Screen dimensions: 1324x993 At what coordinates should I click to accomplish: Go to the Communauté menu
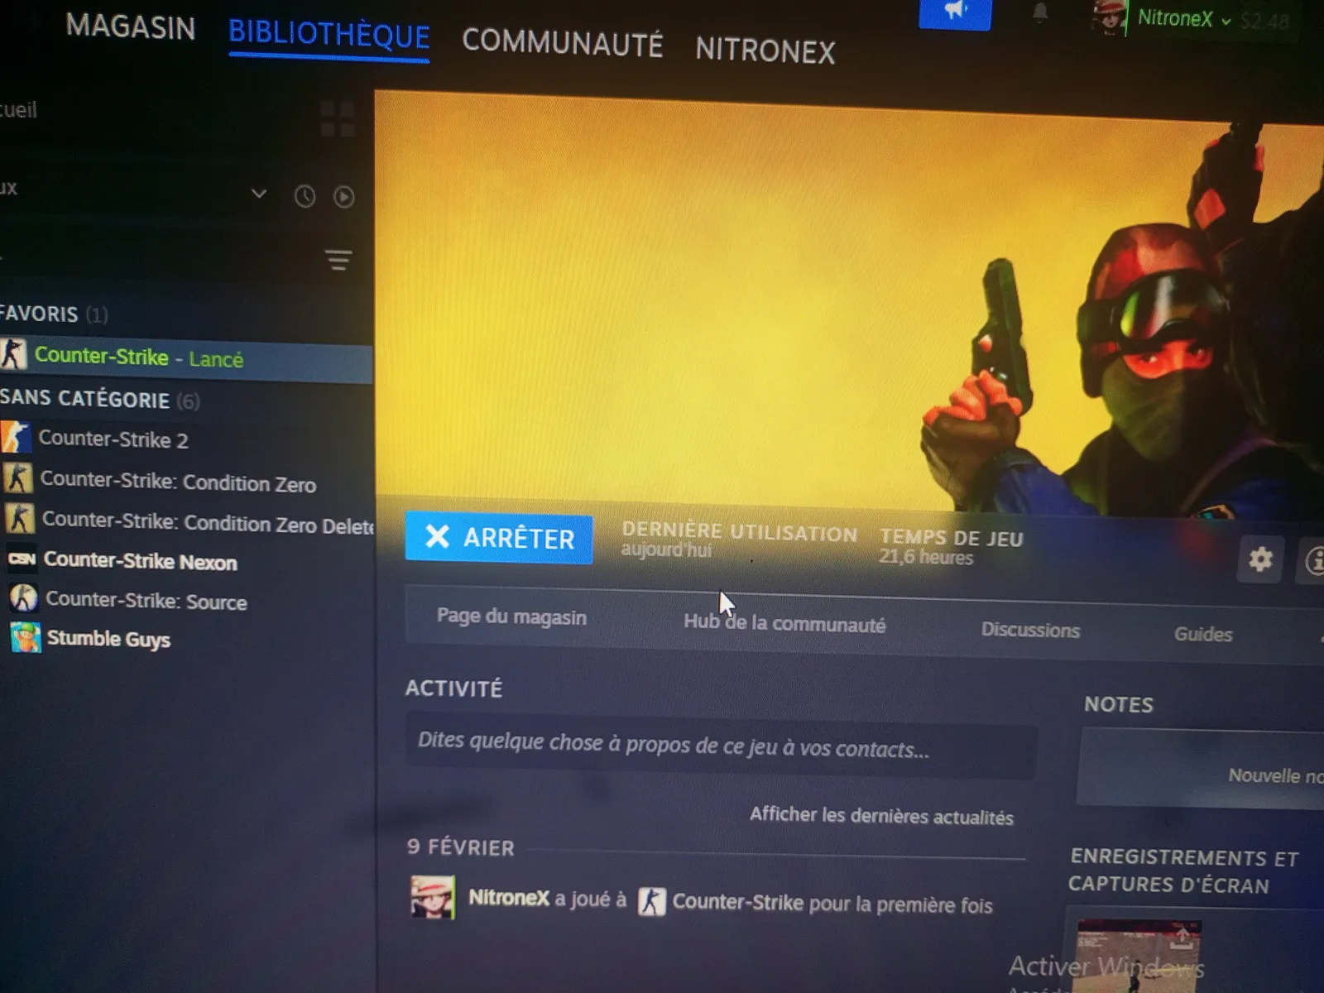562,43
